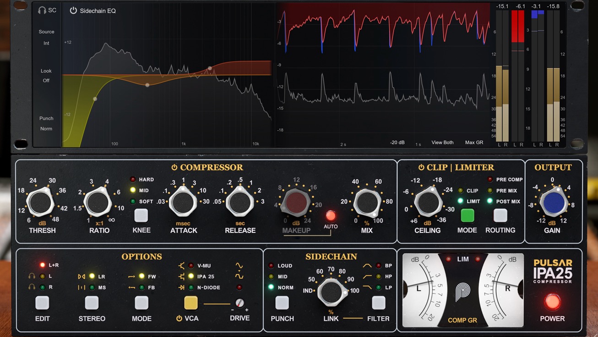Click the STEREO button

point(92,303)
